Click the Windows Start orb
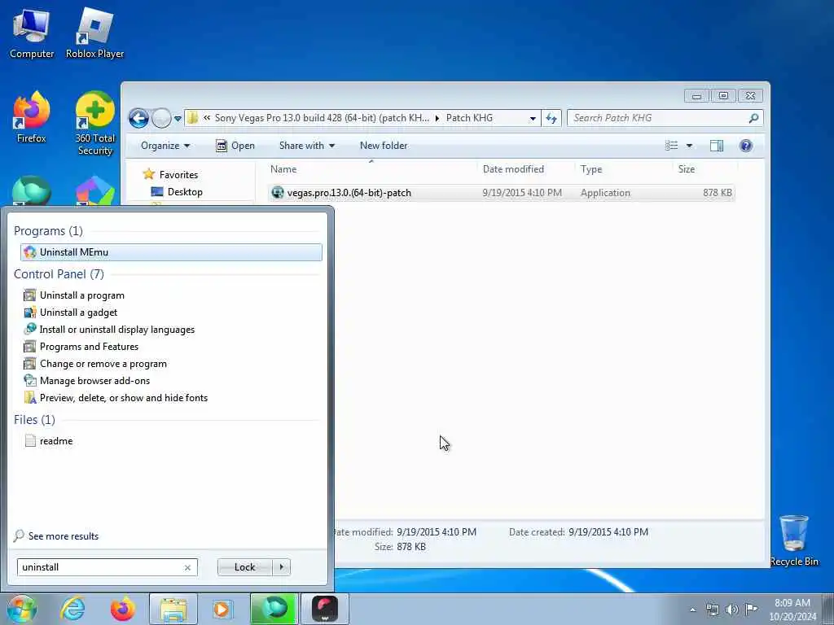The height and width of the screenshot is (625, 834). tap(22, 609)
